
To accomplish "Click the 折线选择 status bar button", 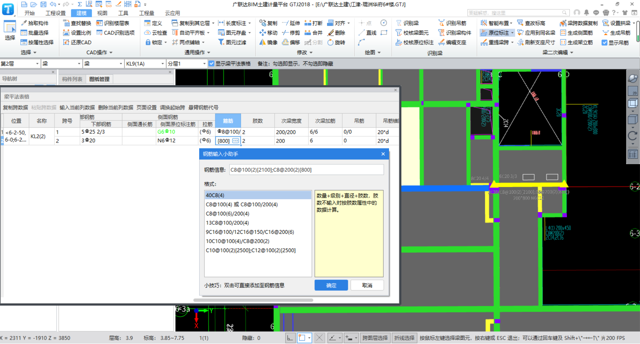I will [404, 338].
